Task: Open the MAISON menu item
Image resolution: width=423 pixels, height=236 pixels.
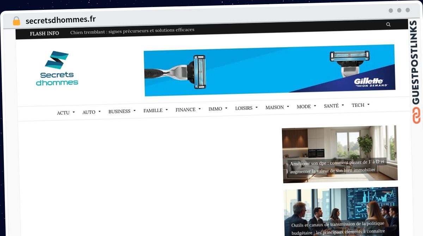Action: (274, 107)
